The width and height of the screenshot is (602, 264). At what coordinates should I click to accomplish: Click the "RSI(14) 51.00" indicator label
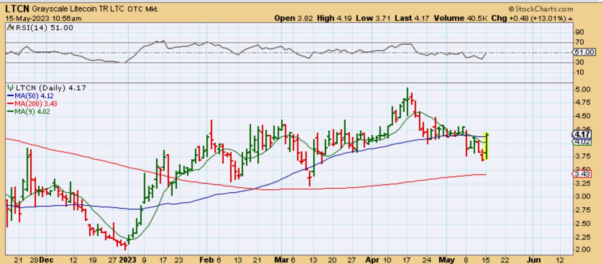click(x=44, y=28)
